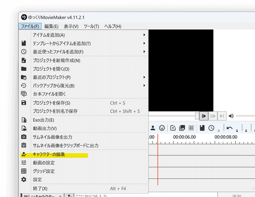Expand バックアップから復元(B) submenu
The height and width of the screenshot is (197, 255).
point(84,85)
